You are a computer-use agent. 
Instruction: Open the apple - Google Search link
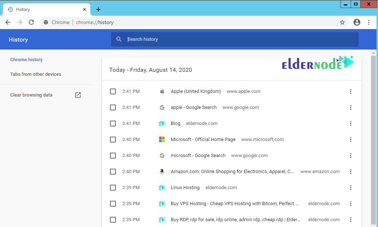click(194, 107)
